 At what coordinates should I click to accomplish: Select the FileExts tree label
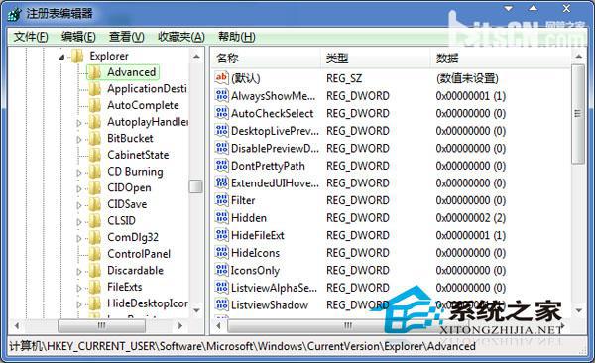[125, 287]
